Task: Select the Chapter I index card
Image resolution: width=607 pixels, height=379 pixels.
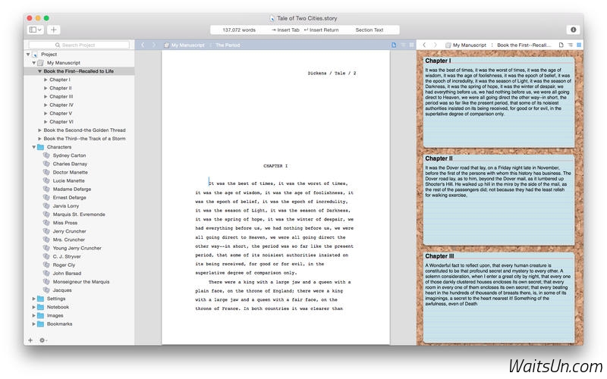Action: coord(499,102)
